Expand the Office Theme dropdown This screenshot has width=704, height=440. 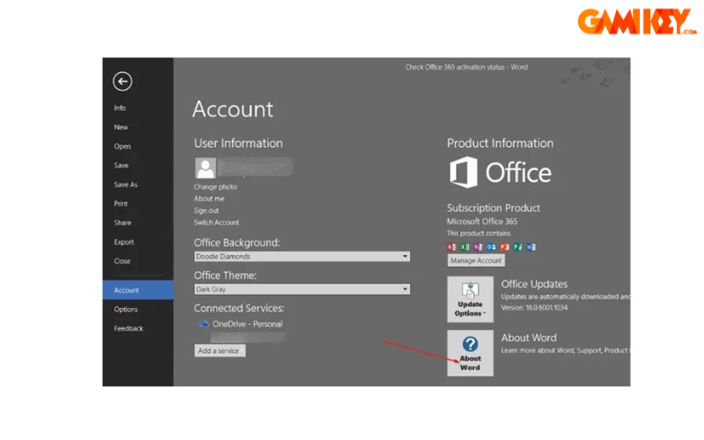302,289
